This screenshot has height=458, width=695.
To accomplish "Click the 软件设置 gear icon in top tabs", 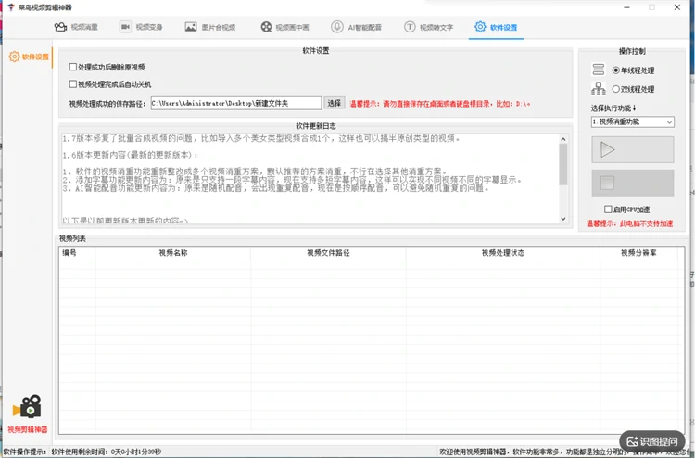I will [480, 27].
